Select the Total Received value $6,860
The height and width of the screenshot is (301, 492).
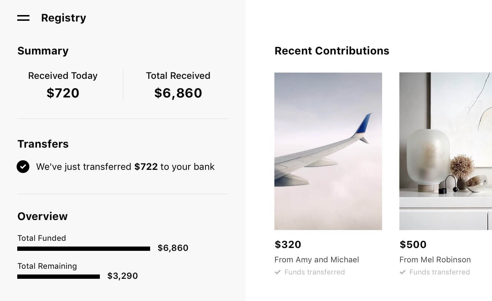tap(178, 93)
